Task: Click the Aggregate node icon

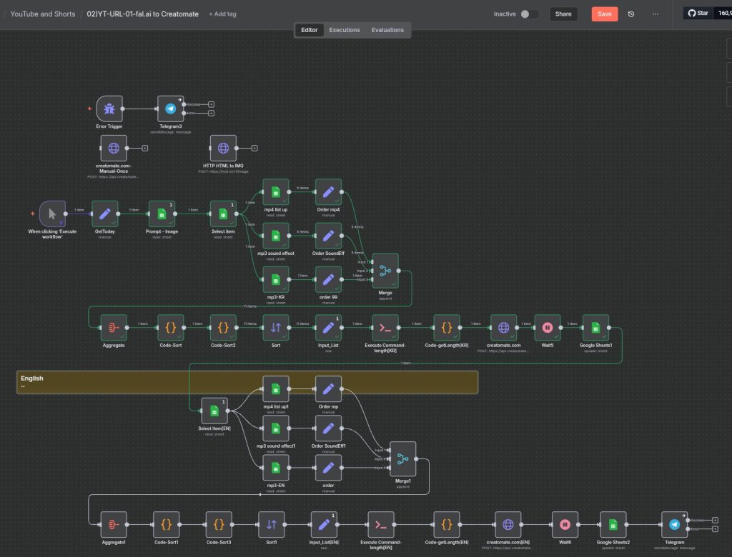Action: coord(114,328)
